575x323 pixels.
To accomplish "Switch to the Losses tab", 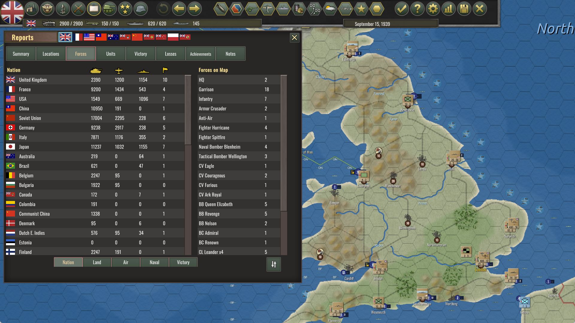I will pos(170,54).
